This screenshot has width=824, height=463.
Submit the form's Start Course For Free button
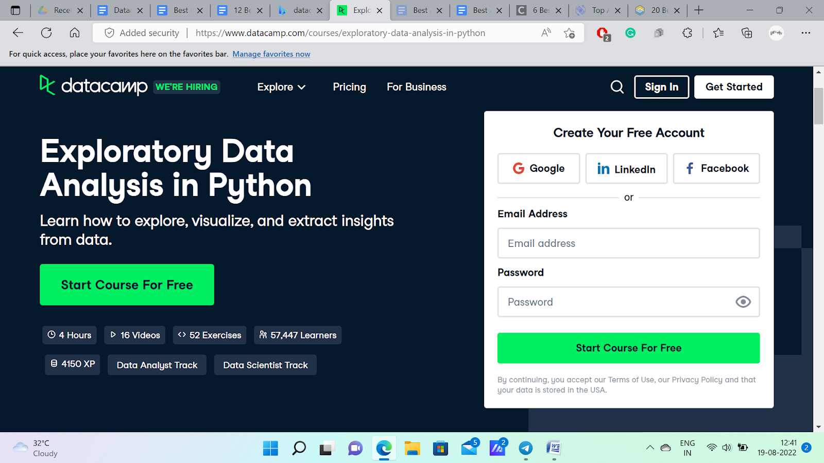coord(628,348)
